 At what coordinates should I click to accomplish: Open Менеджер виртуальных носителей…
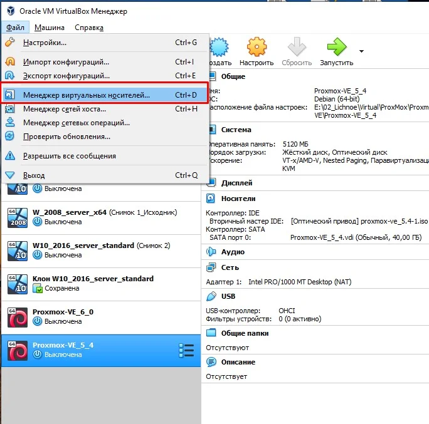pyautogui.click(x=105, y=95)
